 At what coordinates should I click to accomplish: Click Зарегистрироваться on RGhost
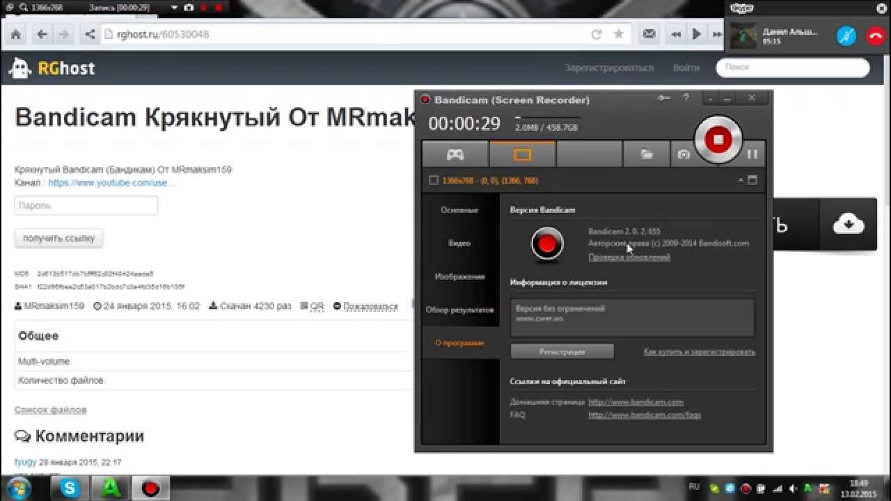click(x=609, y=67)
